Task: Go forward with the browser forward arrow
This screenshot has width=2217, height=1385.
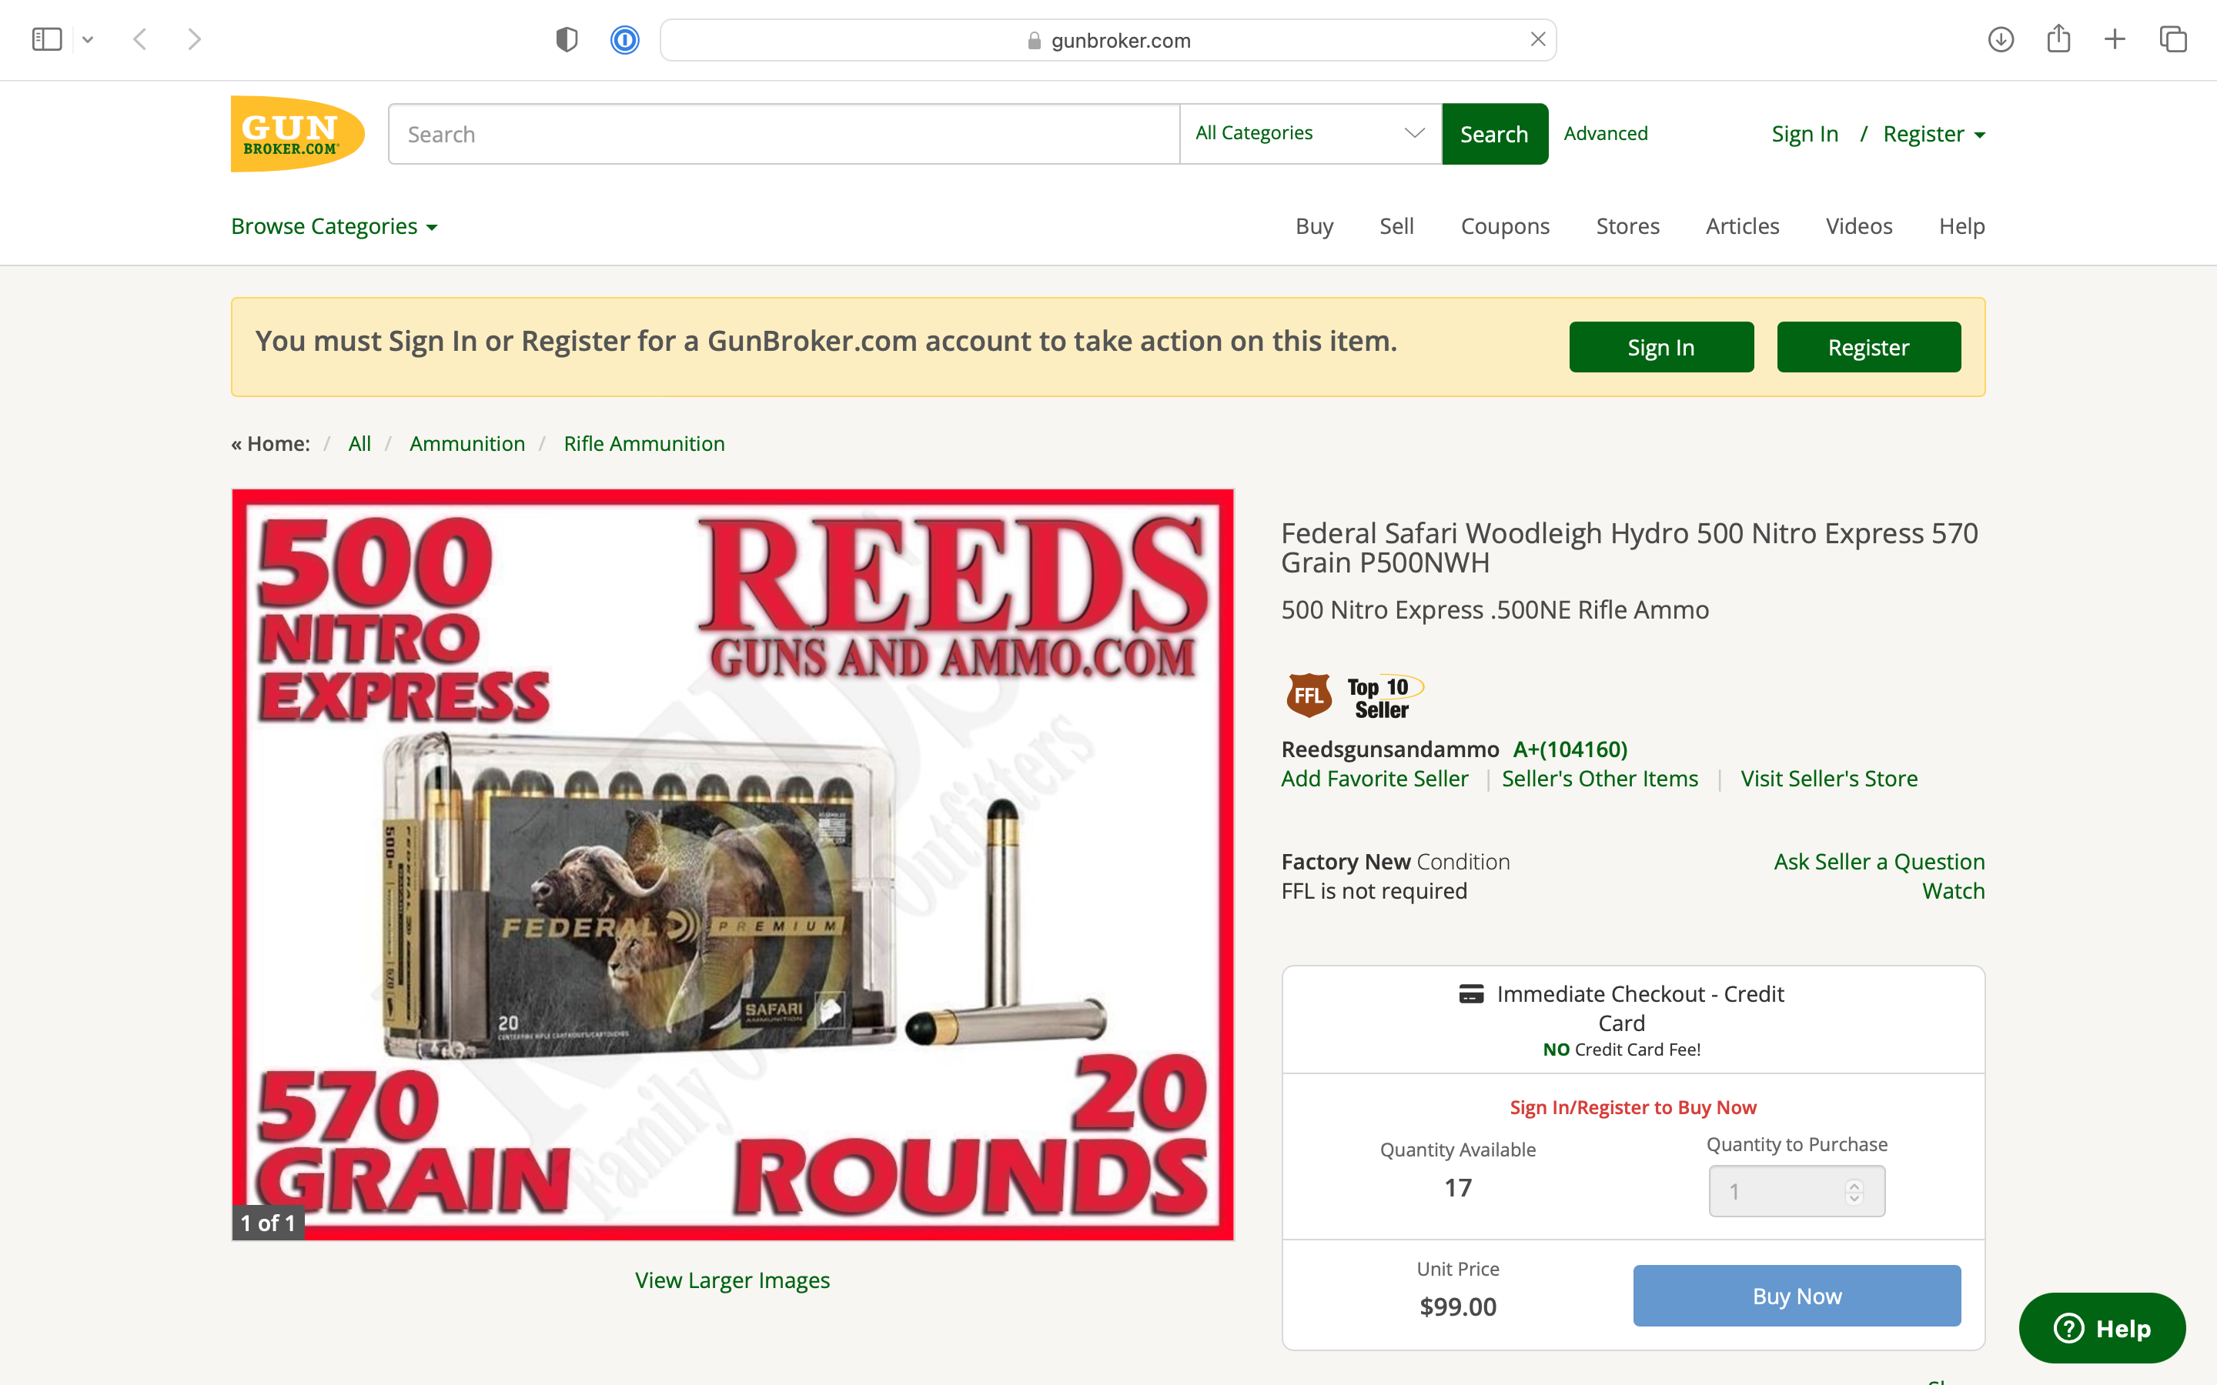Action: (193, 39)
